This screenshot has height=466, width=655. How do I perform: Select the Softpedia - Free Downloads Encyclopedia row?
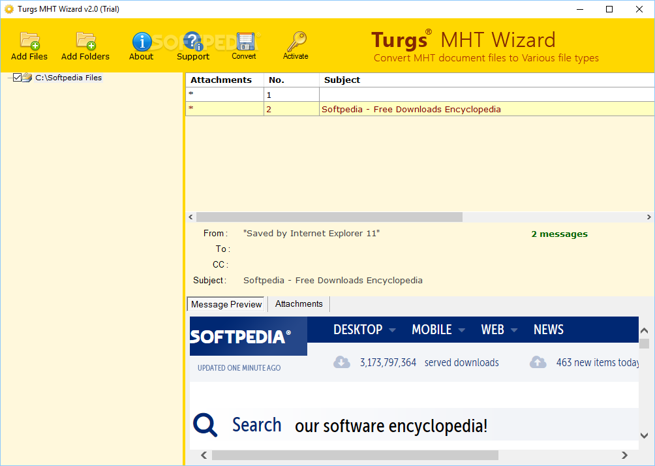tap(420, 109)
